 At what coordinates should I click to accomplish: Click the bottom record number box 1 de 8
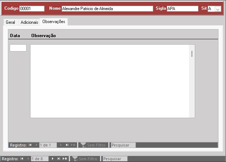40,159
